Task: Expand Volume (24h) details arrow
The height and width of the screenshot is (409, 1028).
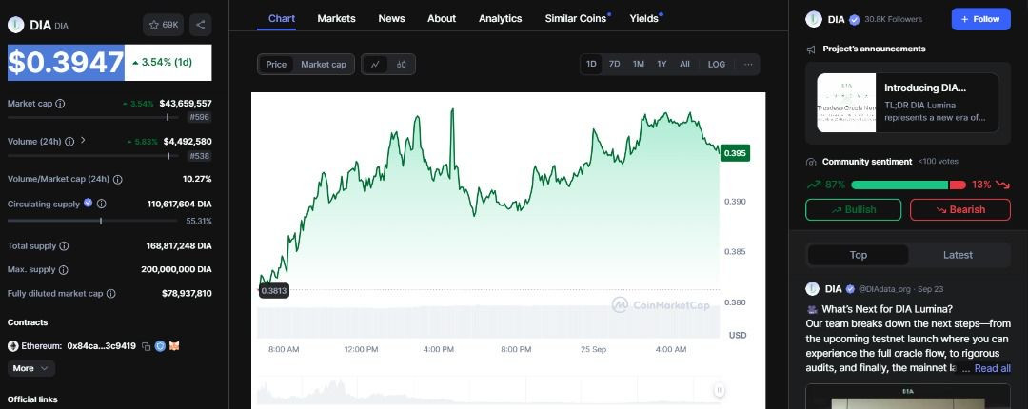Action: pyautogui.click(x=83, y=141)
